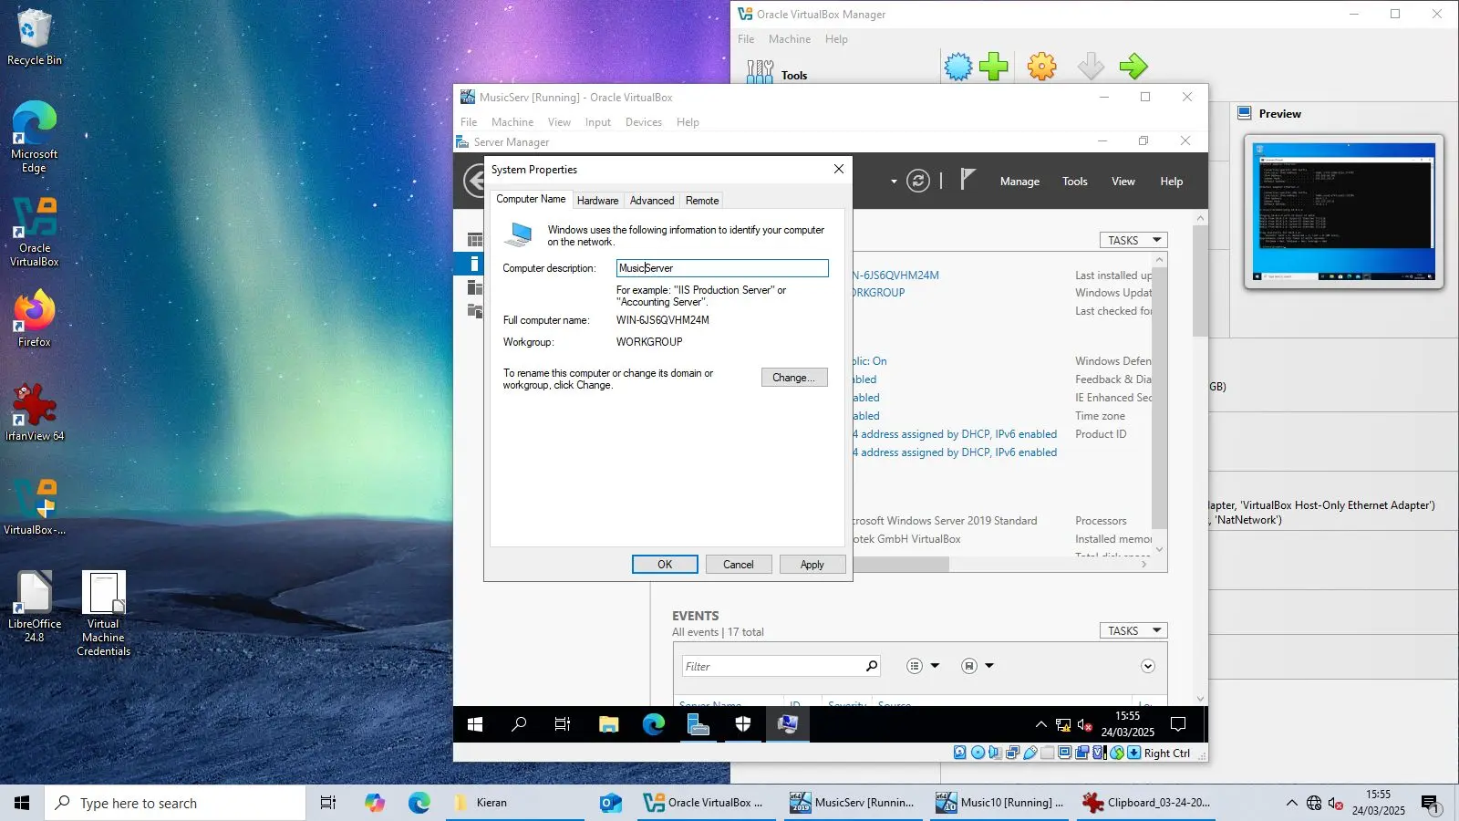Click the optical drives icon in VM status bar

(978, 753)
